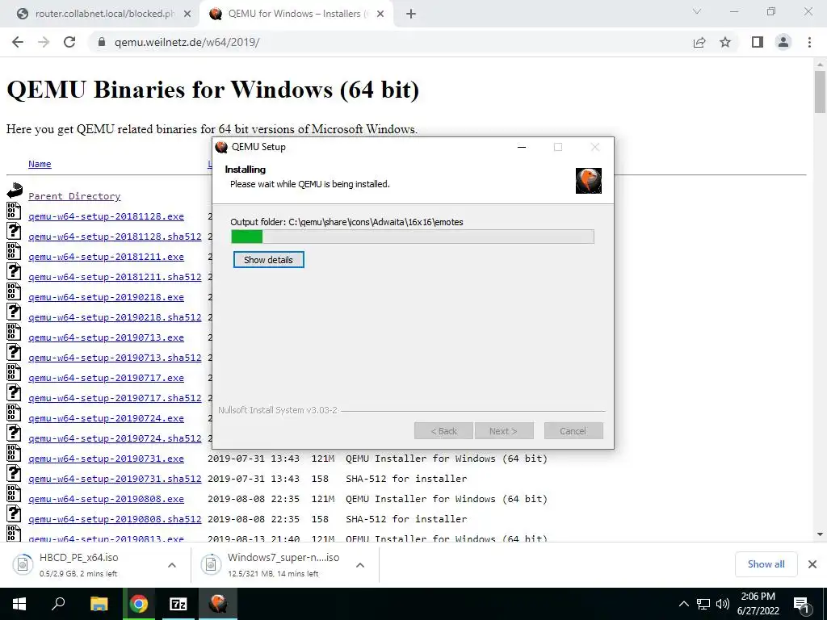827x620 pixels.
Task: Click the installation progress bar
Action: coord(413,237)
